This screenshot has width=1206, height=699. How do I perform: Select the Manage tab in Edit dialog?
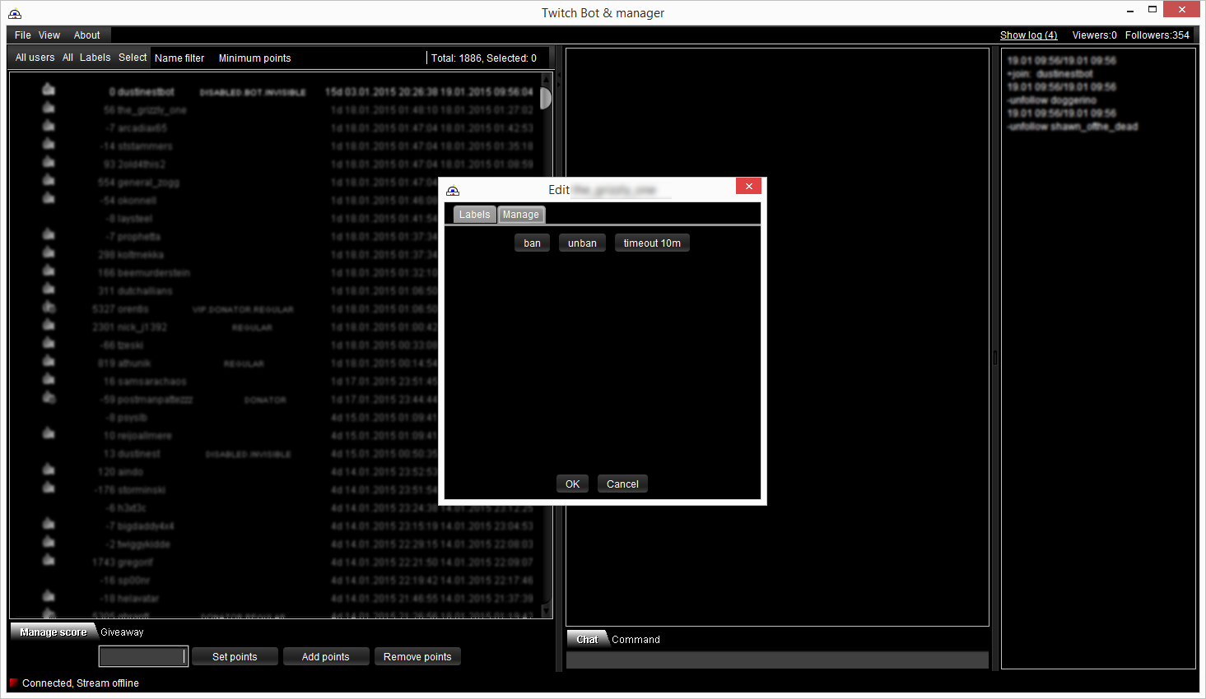(521, 215)
